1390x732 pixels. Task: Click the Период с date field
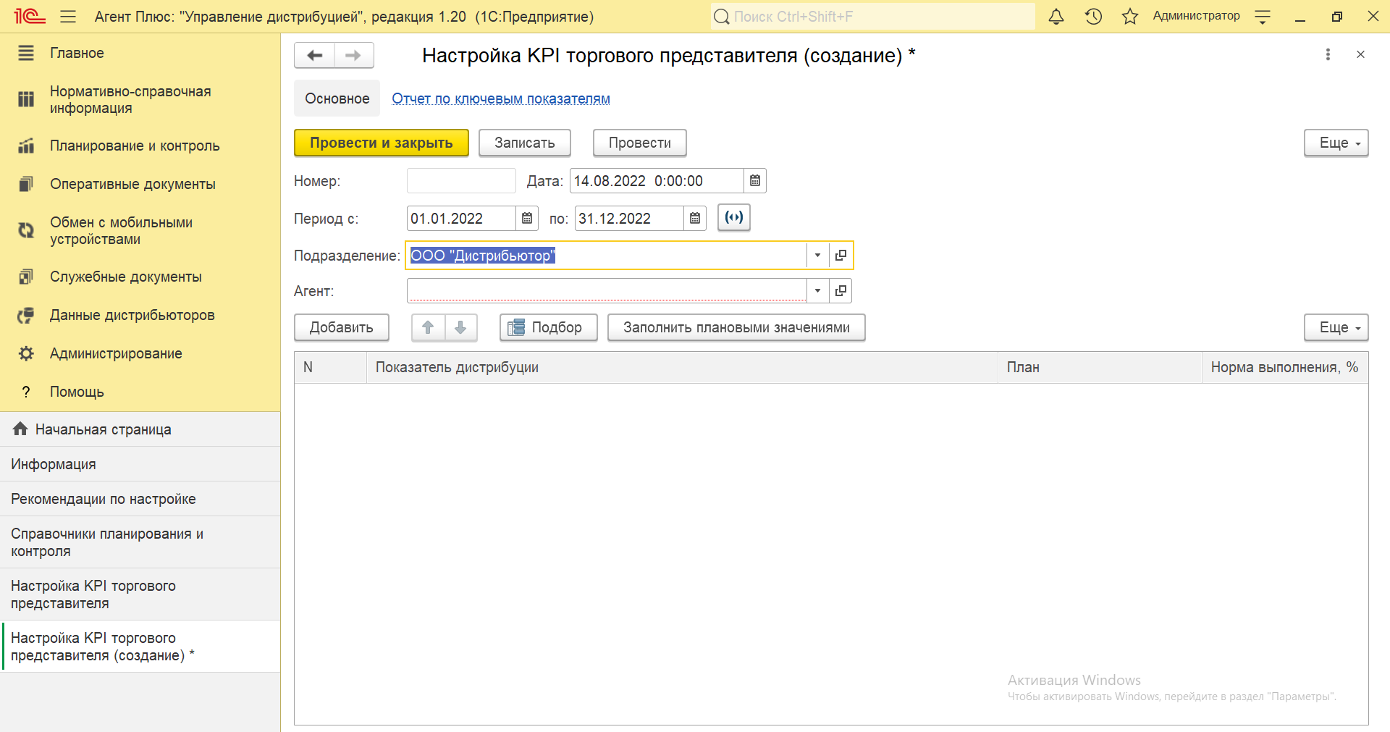tap(462, 218)
